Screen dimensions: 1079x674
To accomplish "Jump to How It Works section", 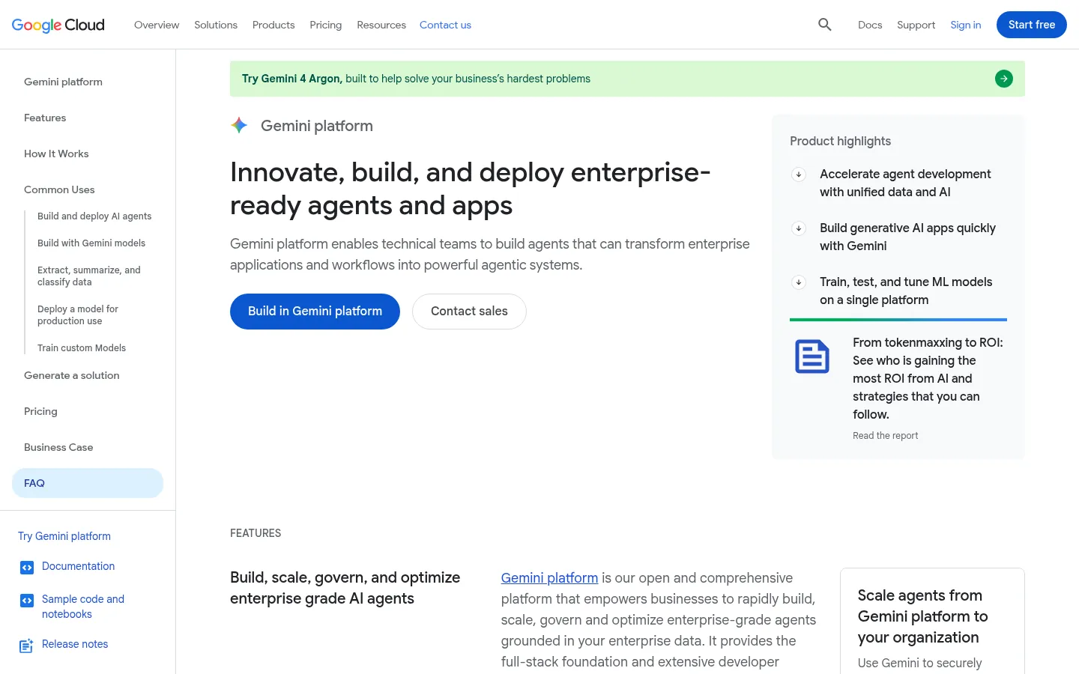I will [56, 154].
